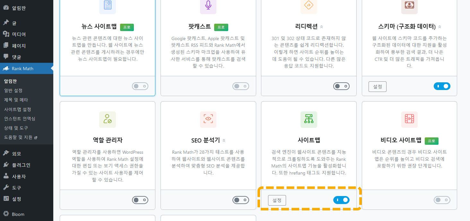Click the 뉴스 사이트맵 card title
The image size is (470, 221).
[99, 27]
